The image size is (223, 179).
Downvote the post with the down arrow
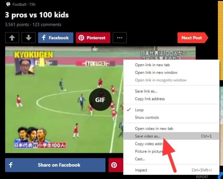point(29,38)
